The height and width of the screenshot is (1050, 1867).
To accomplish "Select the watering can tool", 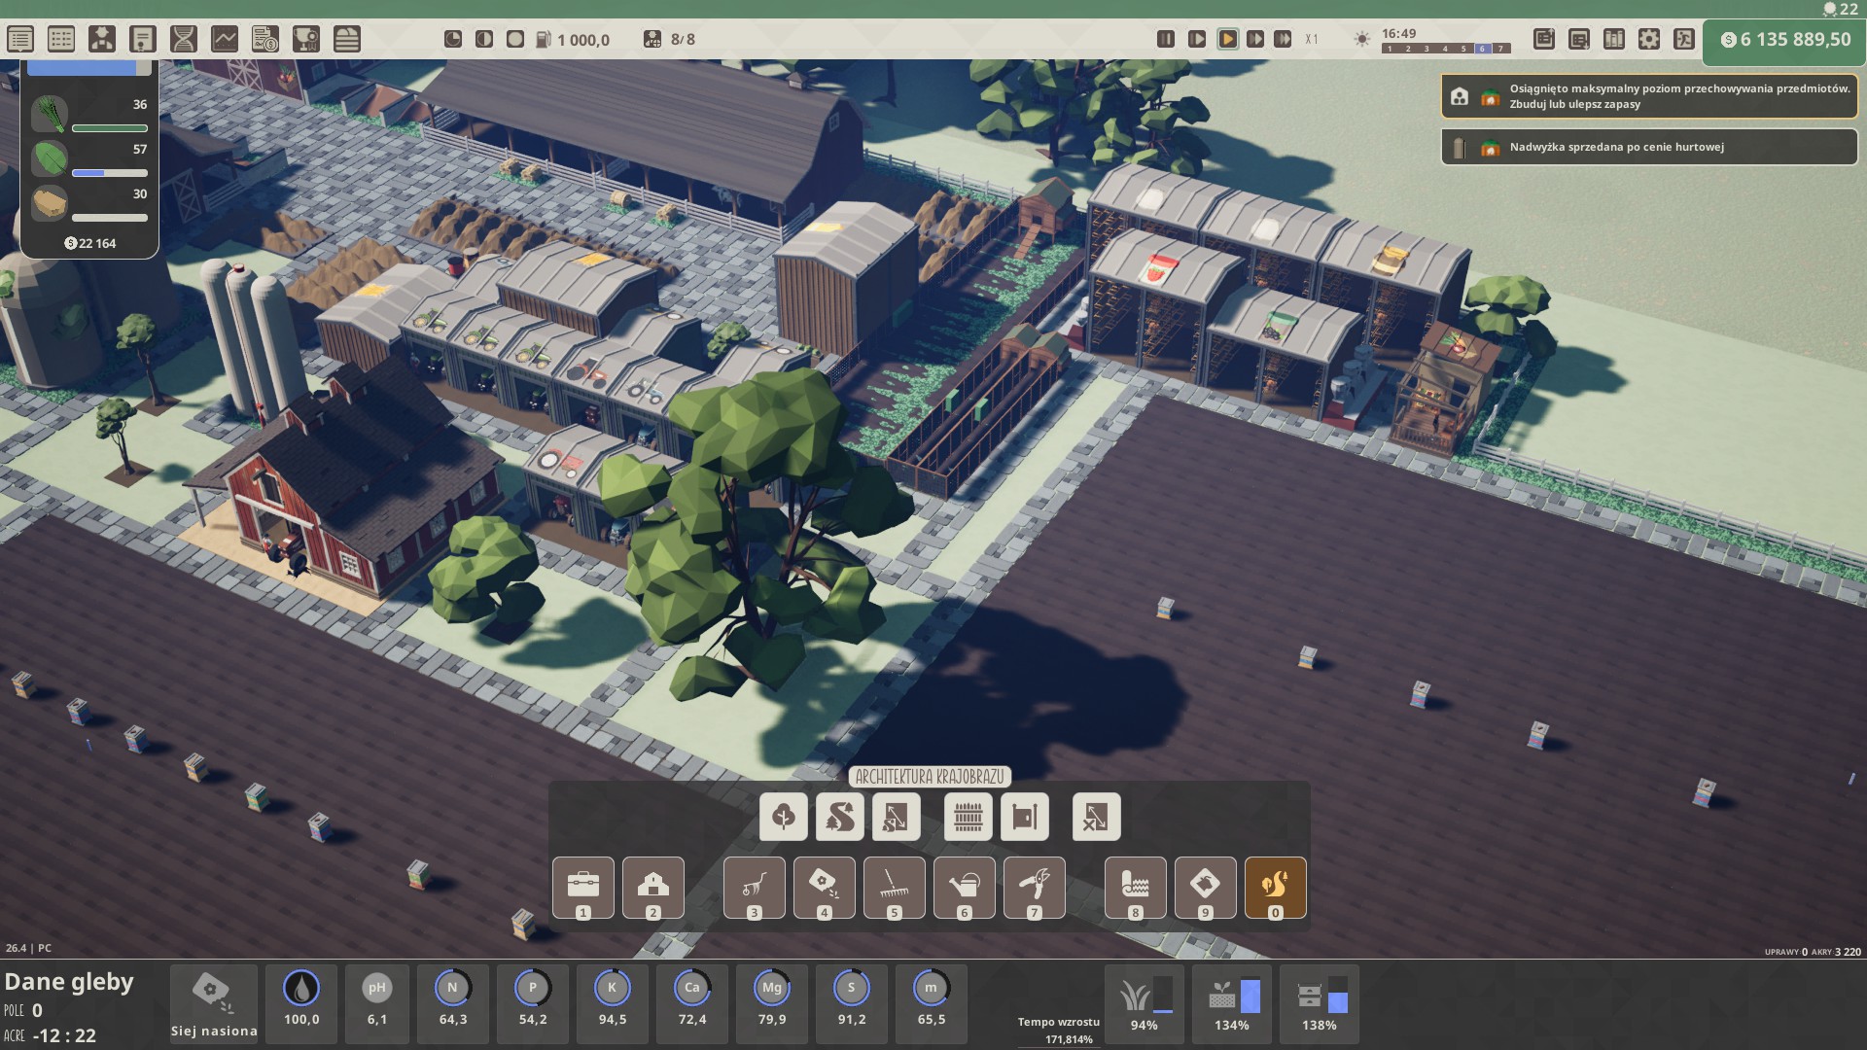I will point(964,887).
